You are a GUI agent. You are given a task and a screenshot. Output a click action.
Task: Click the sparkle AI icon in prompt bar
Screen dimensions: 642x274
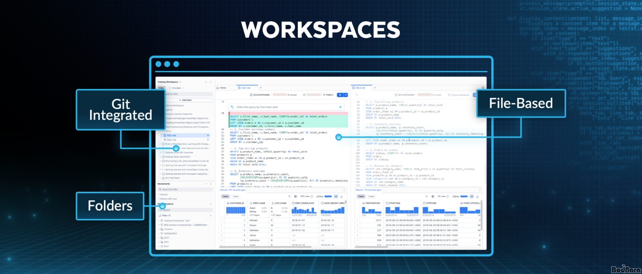tap(232, 107)
